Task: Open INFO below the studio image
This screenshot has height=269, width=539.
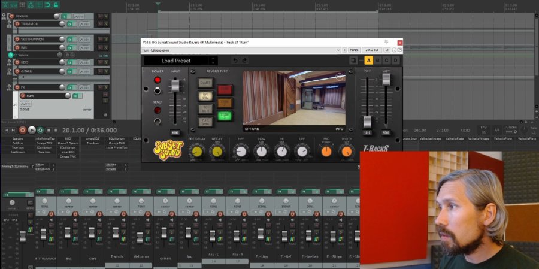Action: [x=340, y=129]
